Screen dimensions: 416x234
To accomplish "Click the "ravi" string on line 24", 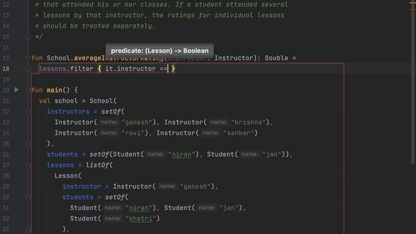I will pos(135,133).
